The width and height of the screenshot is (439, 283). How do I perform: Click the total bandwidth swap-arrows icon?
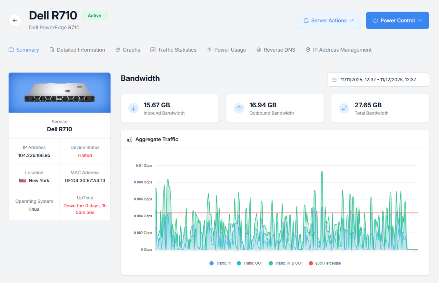click(x=344, y=108)
